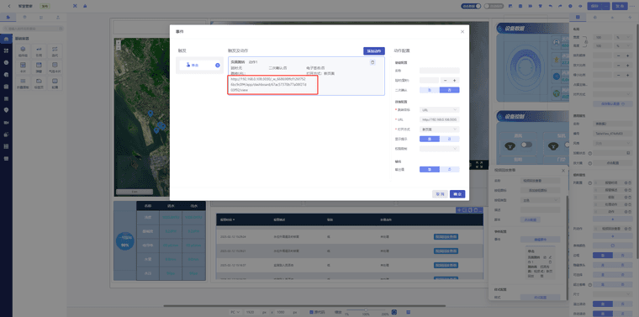Click the 保存 button in top bar
This screenshot has height=317, width=639.
pos(595,6)
